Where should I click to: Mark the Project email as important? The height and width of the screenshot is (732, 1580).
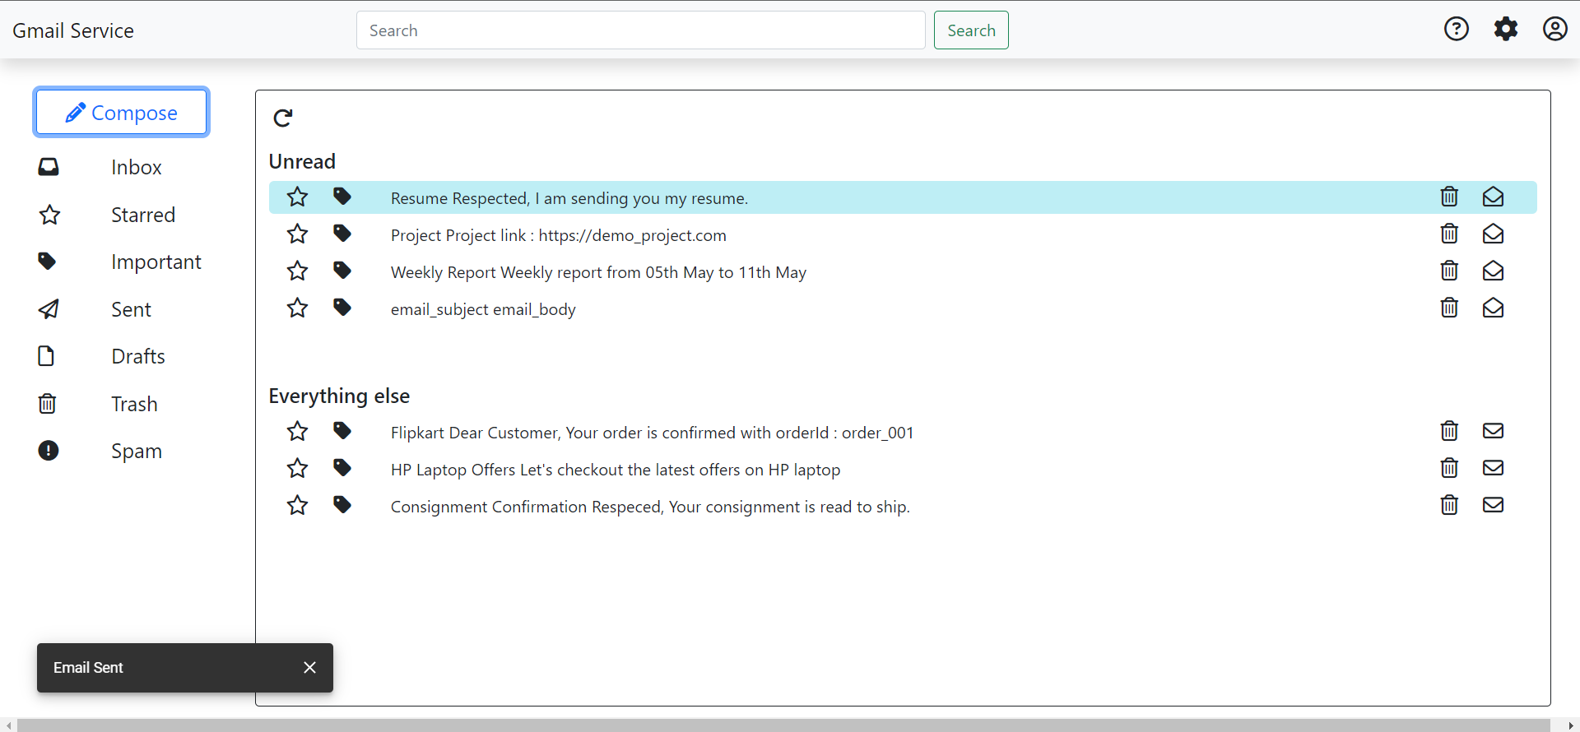pos(342,234)
